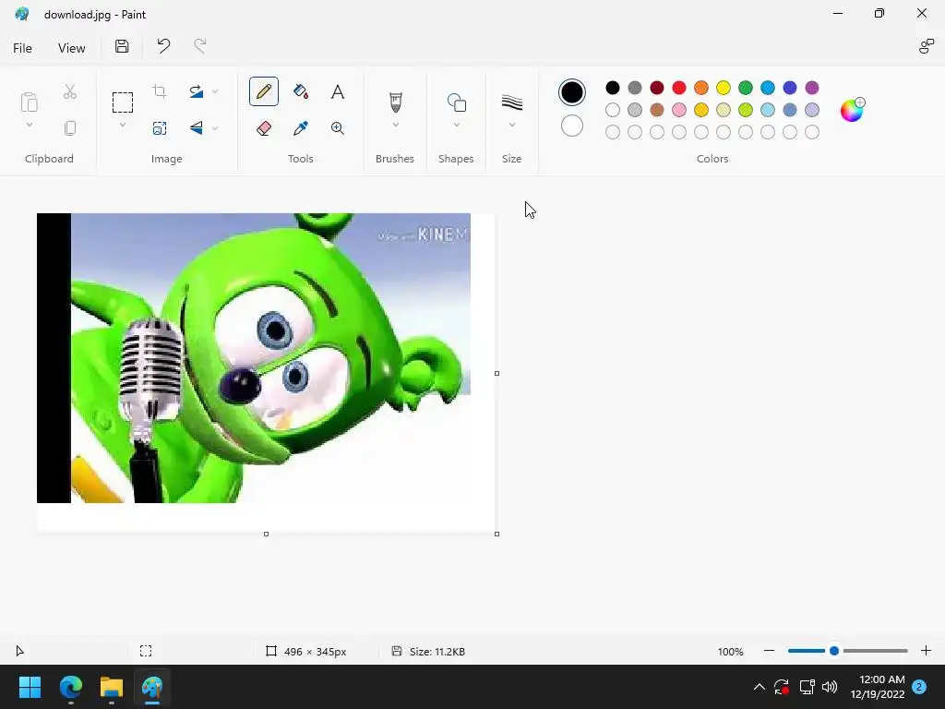Click the right-middle canvas resize handle
945x709 pixels.
tap(496, 374)
